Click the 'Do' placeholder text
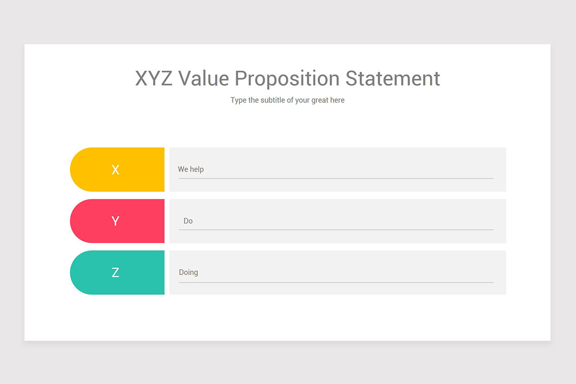The image size is (576, 384). click(x=188, y=221)
